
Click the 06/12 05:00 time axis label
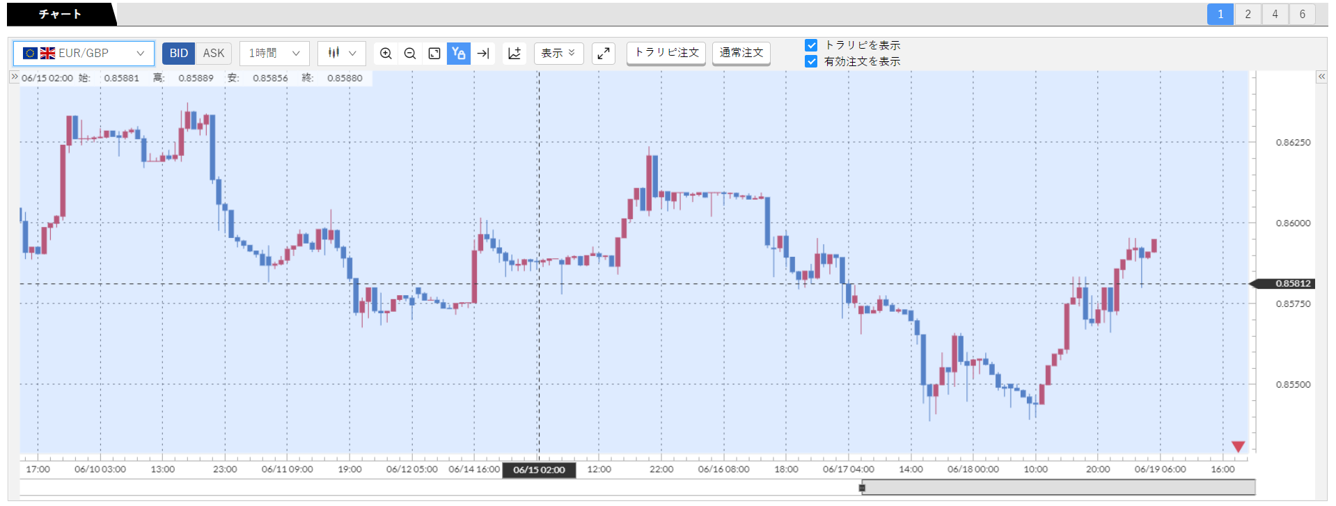click(x=412, y=470)
